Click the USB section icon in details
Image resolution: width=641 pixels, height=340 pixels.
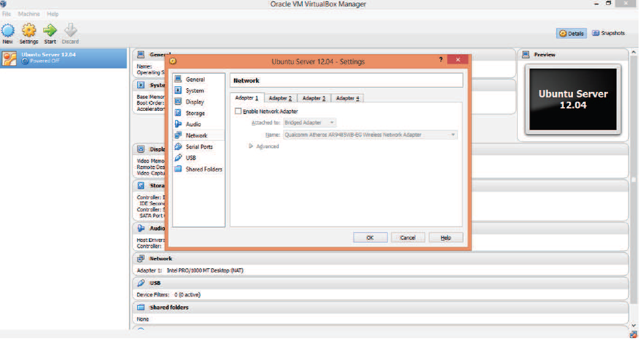coord(141,283)
